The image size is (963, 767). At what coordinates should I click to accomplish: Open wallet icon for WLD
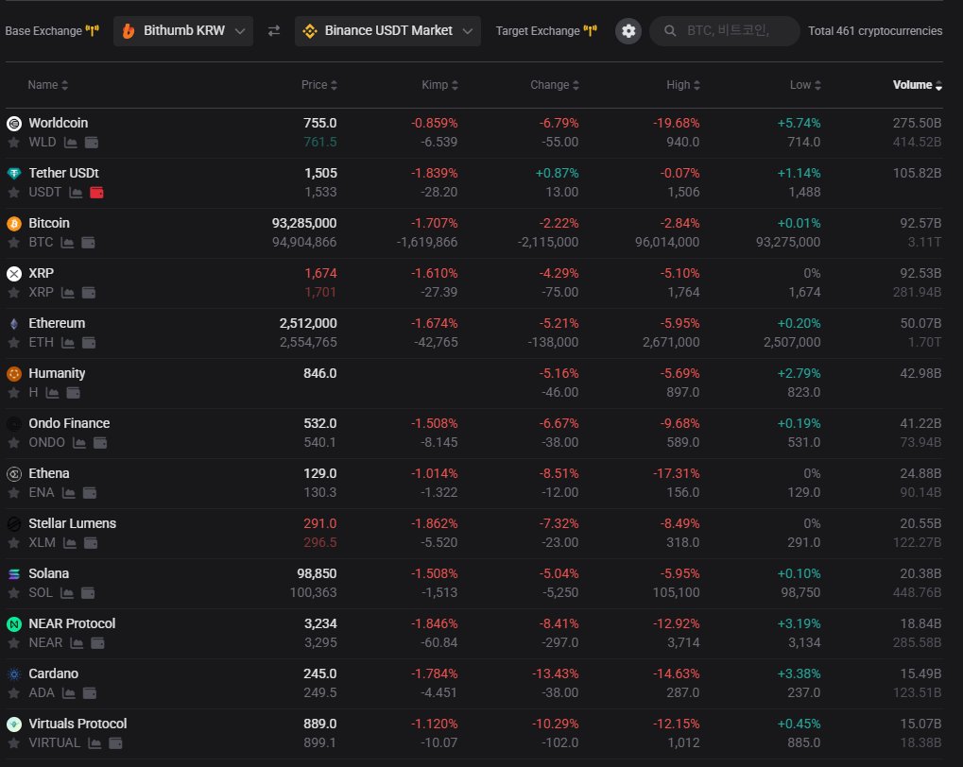[x=92, y=143]
